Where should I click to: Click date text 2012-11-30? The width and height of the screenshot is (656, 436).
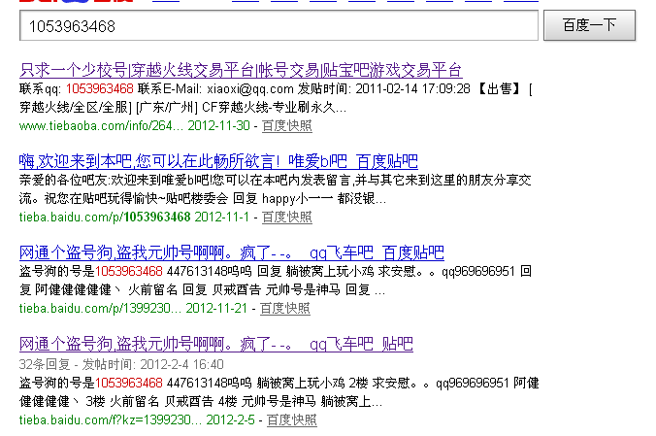click(x=218, y=125)
